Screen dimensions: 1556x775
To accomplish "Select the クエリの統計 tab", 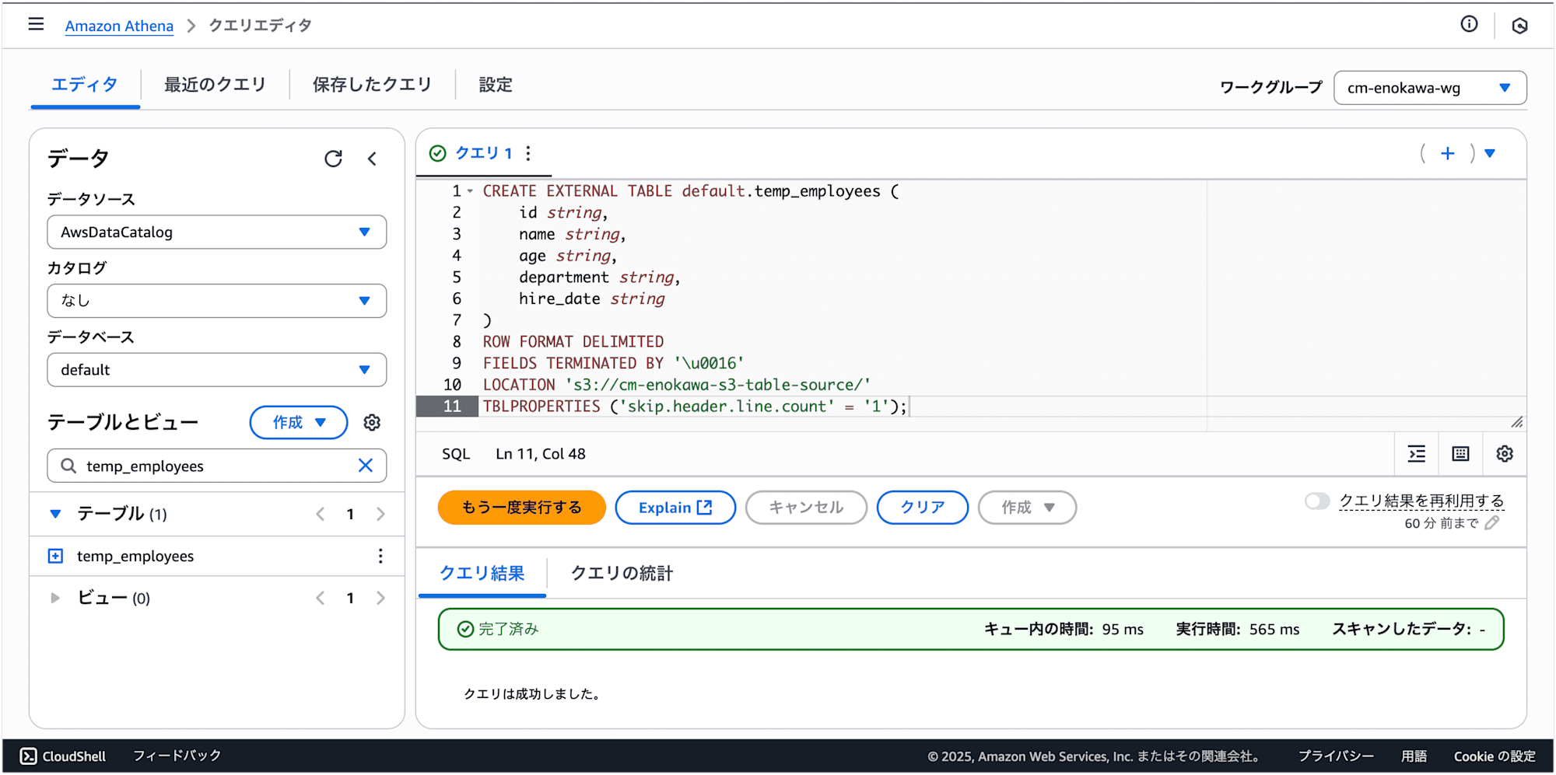I will (622, 573).
